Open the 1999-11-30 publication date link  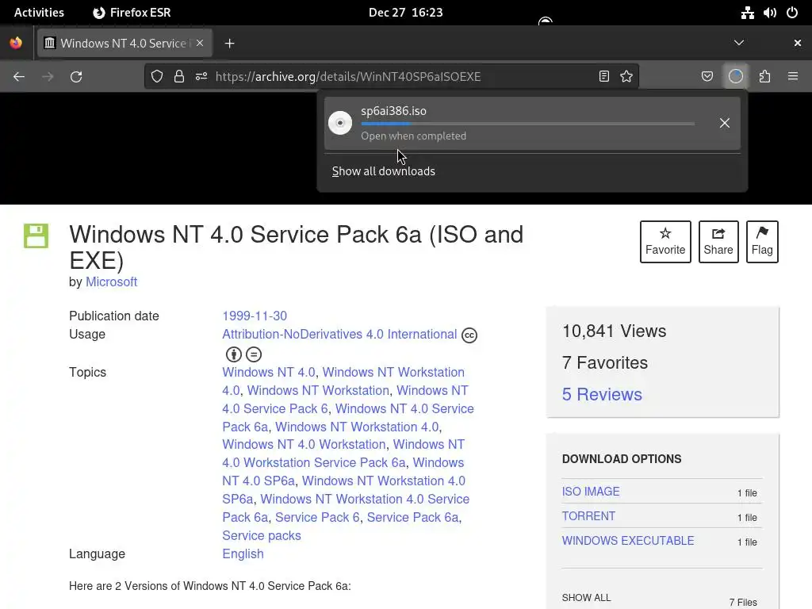(x=255, y=316)
